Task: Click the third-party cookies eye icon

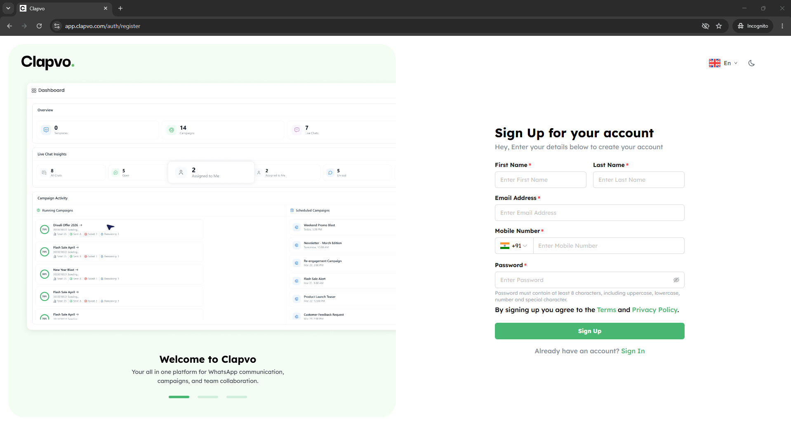Action: click(706, 26)
